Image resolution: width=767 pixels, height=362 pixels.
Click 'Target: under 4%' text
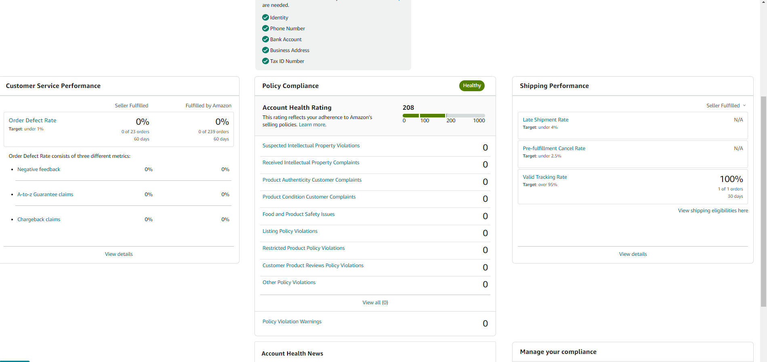540,128
